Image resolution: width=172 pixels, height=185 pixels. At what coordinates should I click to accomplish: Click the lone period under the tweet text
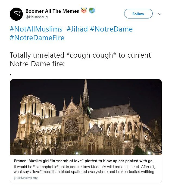coord(11,73)
